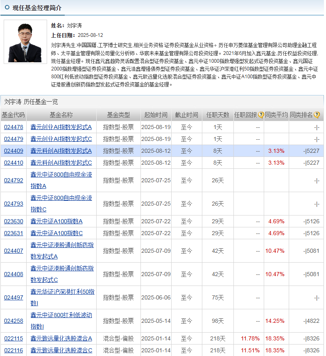
Task: Open fund code 024479 link
Action: click(14, 139)
